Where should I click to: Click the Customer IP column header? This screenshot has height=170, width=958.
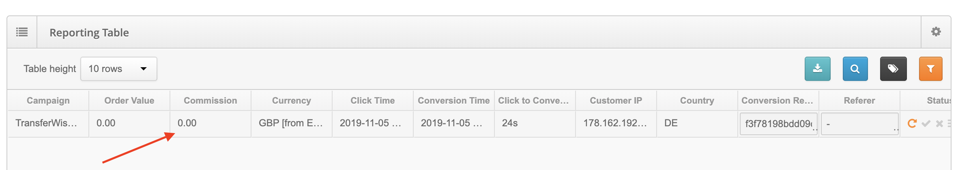(x=616, y=100)
